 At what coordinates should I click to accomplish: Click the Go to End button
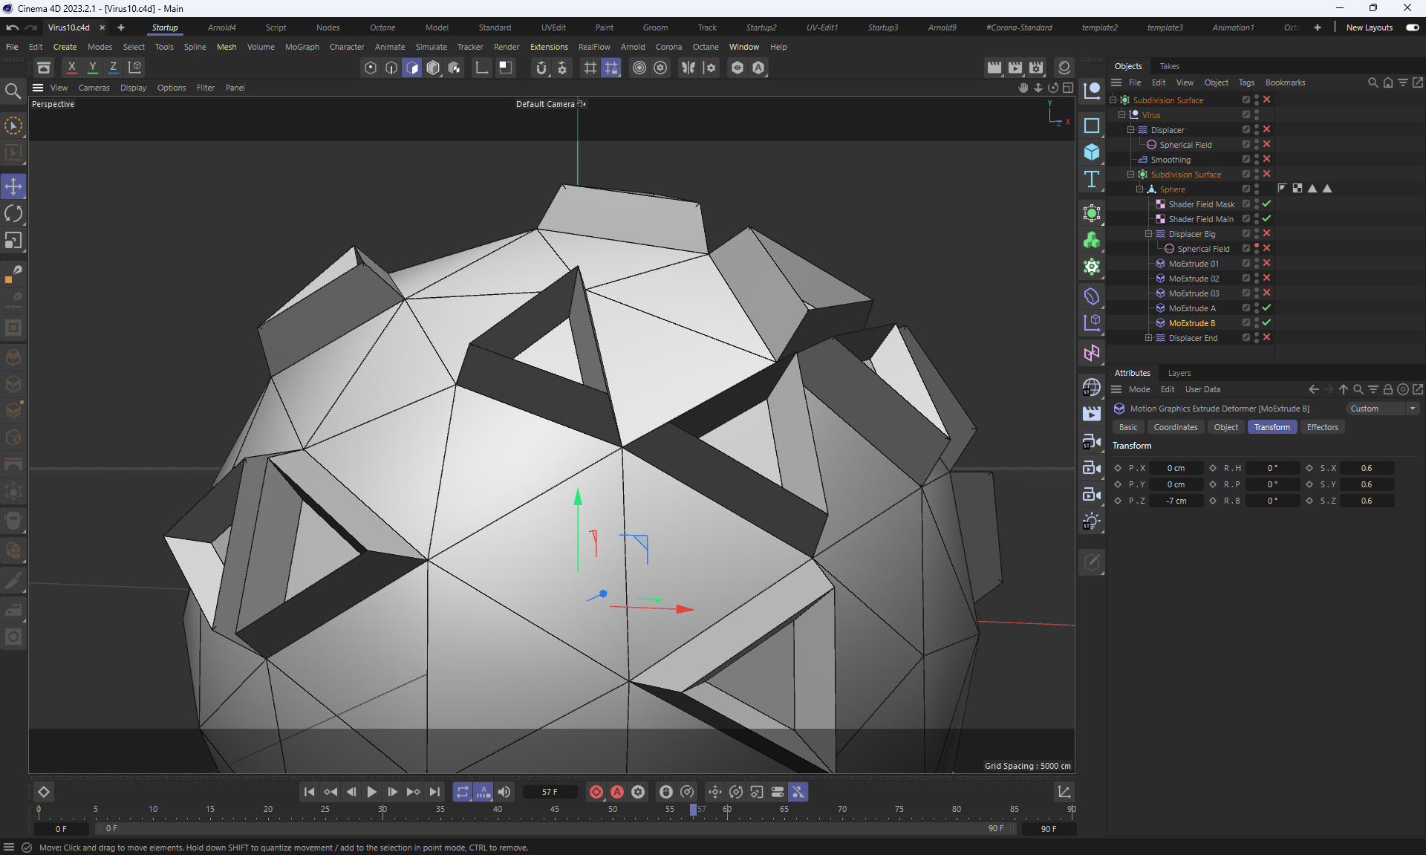click(435, 792)
